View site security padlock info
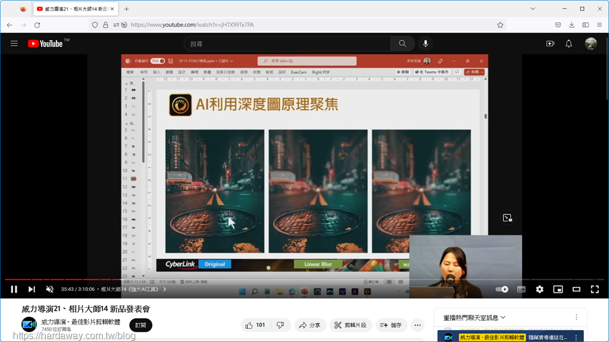609x342 pixels. tap(106, 25)
